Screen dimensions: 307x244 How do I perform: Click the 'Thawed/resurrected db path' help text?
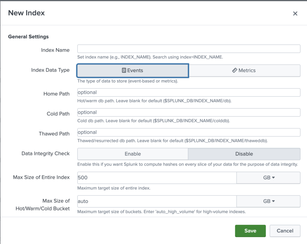point(172,141)
